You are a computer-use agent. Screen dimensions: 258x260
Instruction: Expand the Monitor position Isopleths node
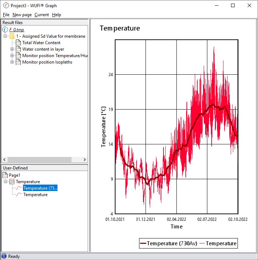(x=12, y=62)
